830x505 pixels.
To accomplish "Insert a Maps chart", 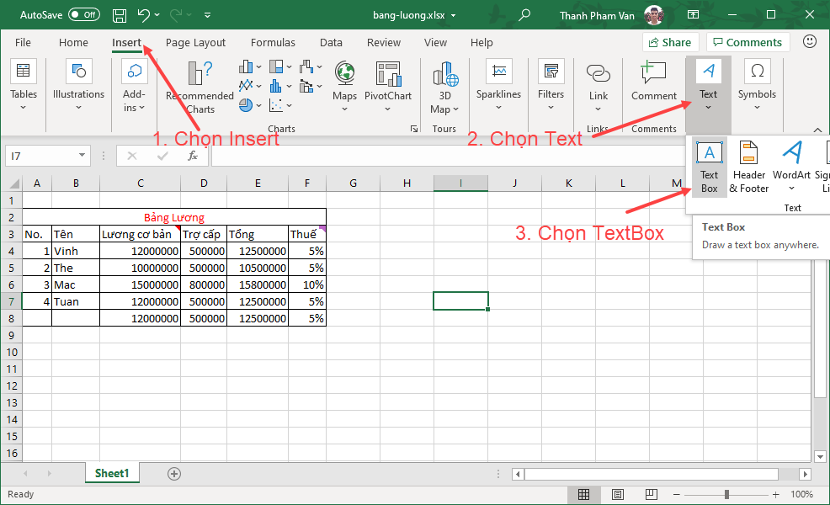I will pos(344,87).
